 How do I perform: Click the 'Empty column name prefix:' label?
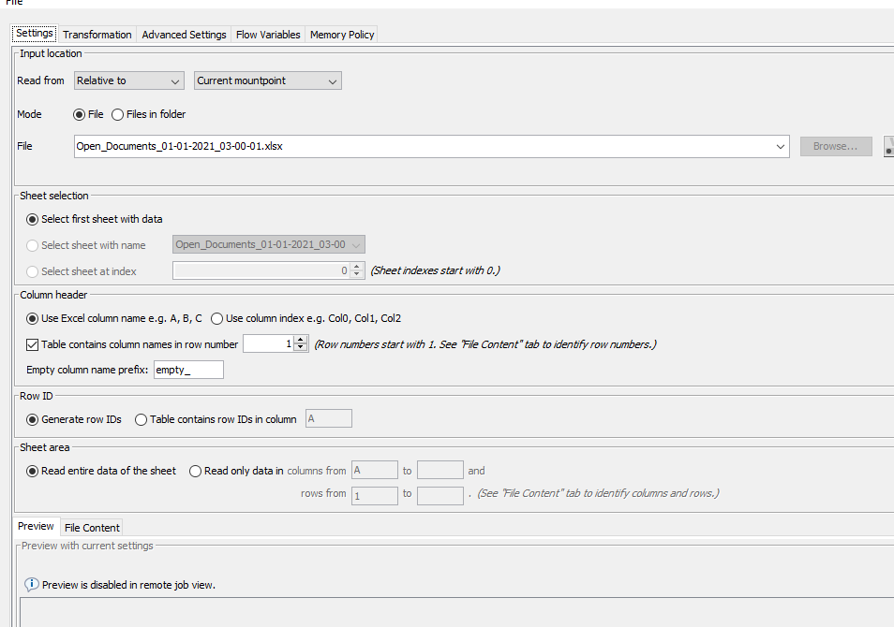point(87,370)
